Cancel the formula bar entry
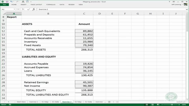Screen dimensions: 189x106 (x=23, y=9)
